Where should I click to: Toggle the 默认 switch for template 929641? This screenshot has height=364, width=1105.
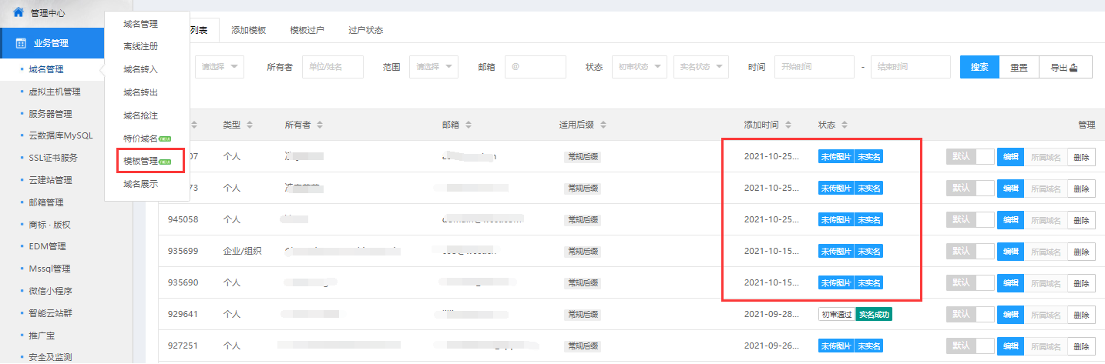970,315
